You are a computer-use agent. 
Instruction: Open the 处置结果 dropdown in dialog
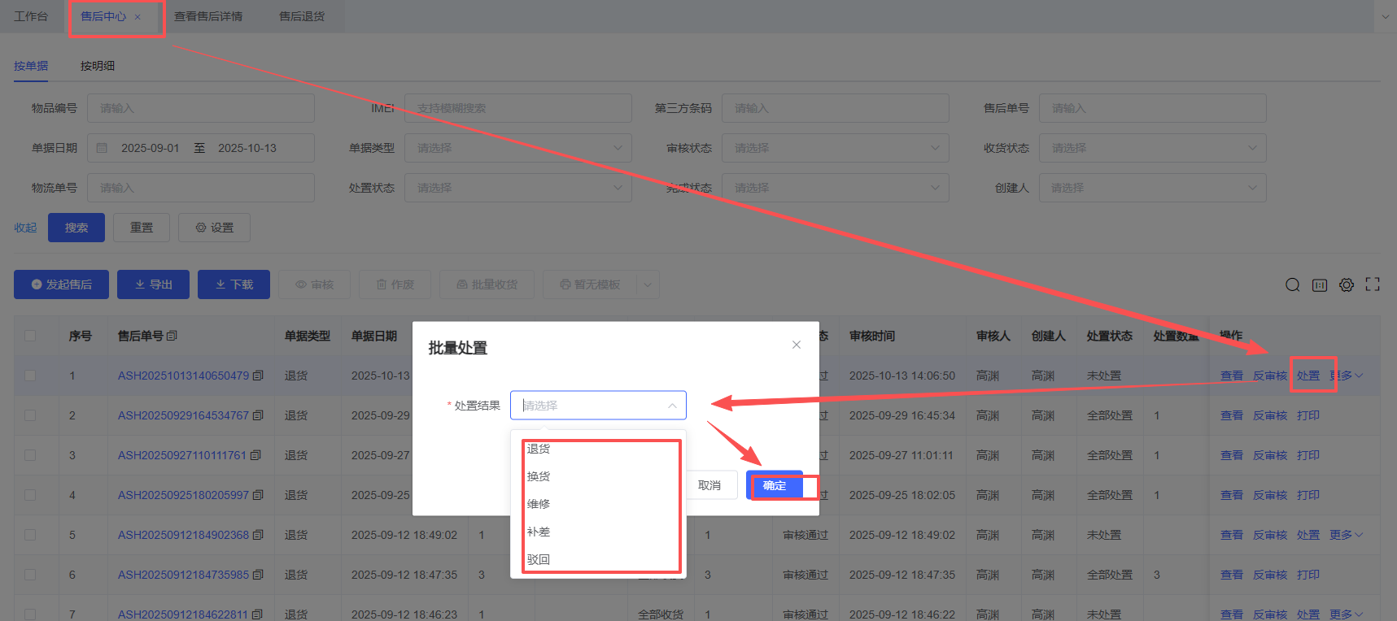tap(598, 406)
